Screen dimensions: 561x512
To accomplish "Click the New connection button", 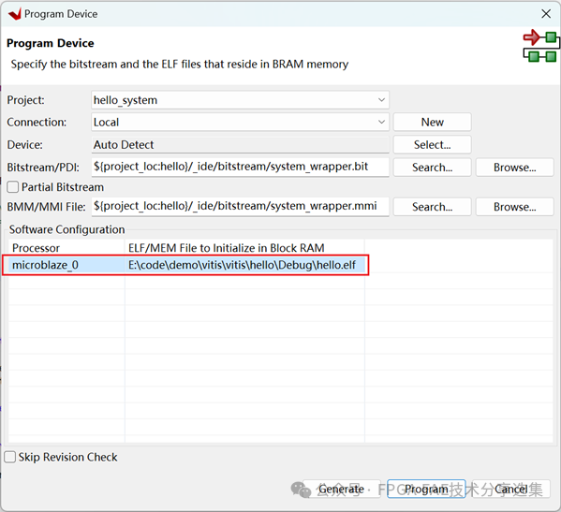I will (432, 123).
